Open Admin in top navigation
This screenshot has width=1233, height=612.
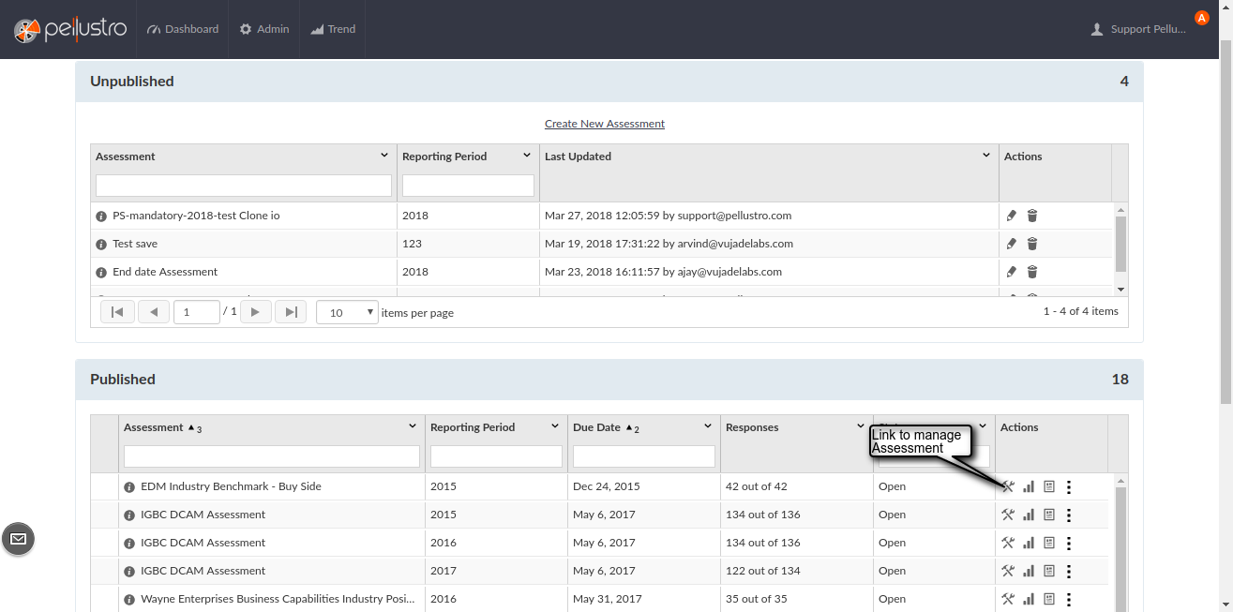click(x=264, y=29)
